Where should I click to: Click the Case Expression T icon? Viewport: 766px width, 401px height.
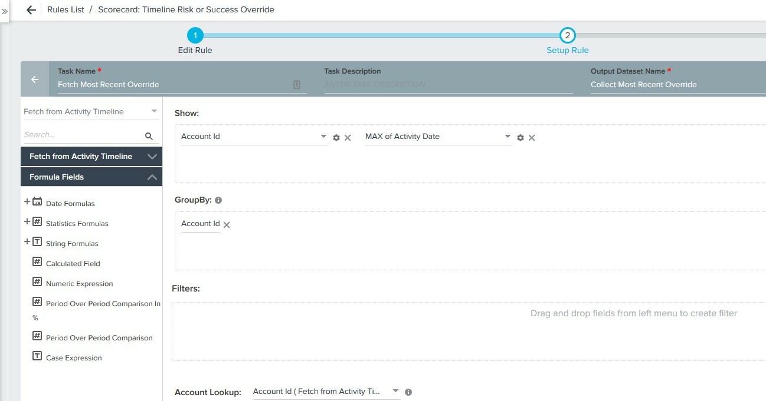(x=37, y=356)
